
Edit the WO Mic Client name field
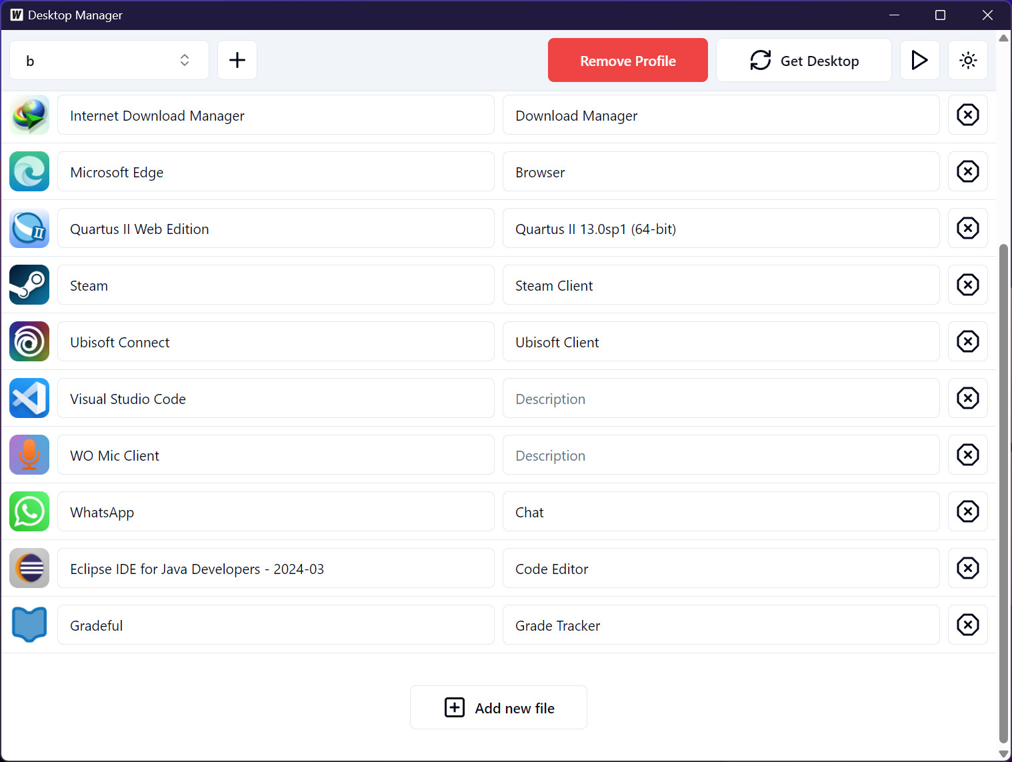tap(276, 455)
